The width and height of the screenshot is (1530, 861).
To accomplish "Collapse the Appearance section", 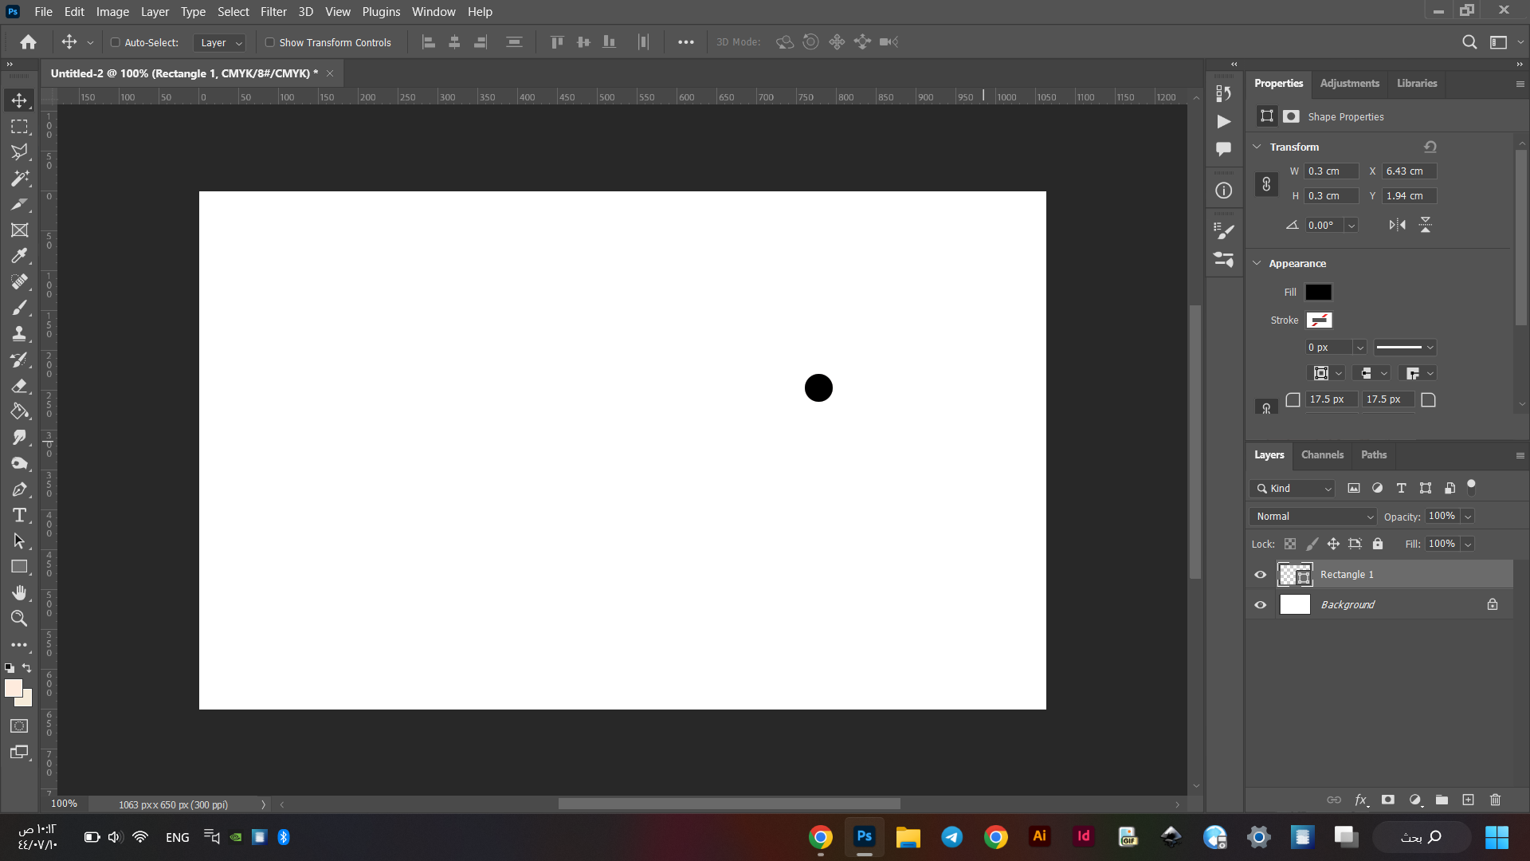I will tap(1257, 263).
